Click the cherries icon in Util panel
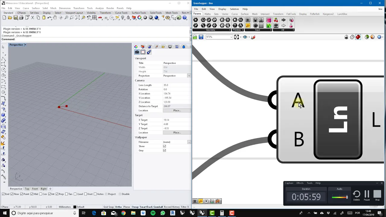Image resolution: width=386 pixels, height=217 pixels. pyautogui.click(x=276, y=20)
